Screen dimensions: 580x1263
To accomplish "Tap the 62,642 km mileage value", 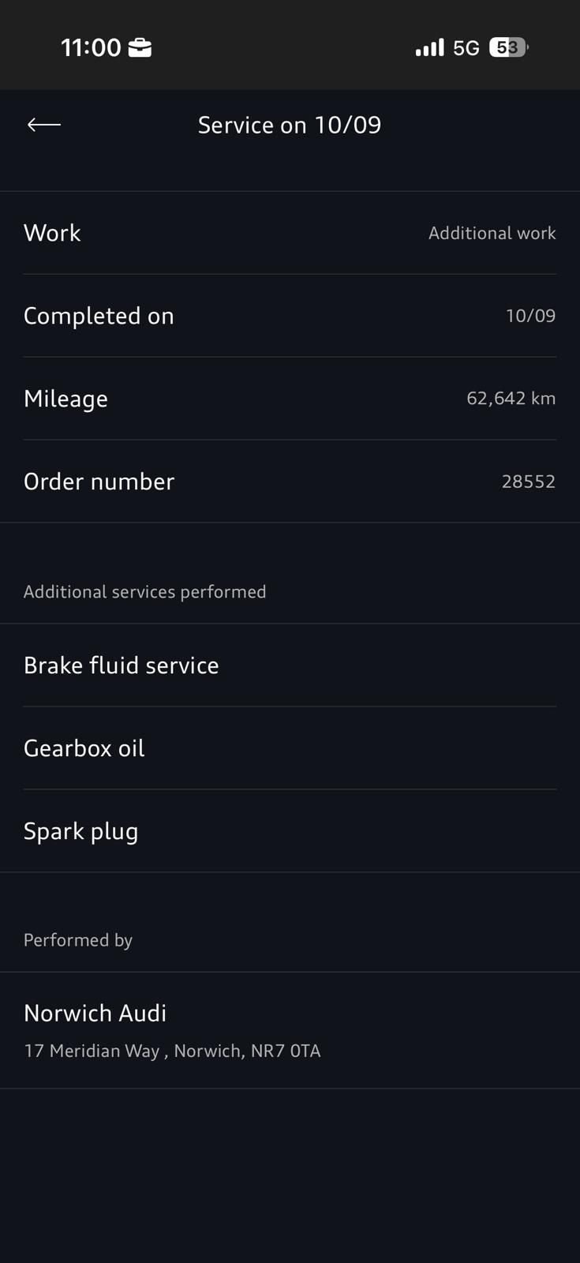I will (511, 398).
